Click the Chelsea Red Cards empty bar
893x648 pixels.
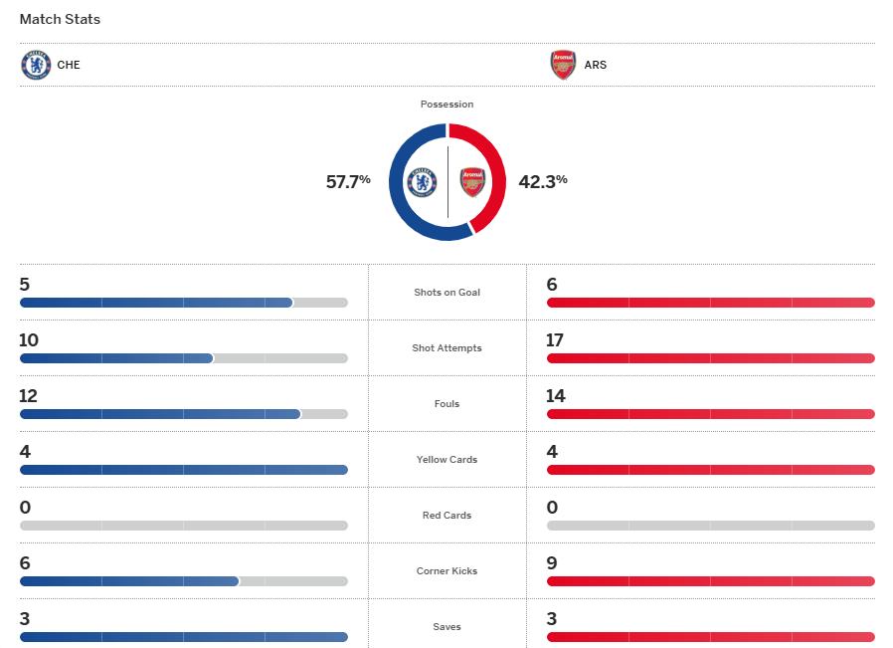183,526
